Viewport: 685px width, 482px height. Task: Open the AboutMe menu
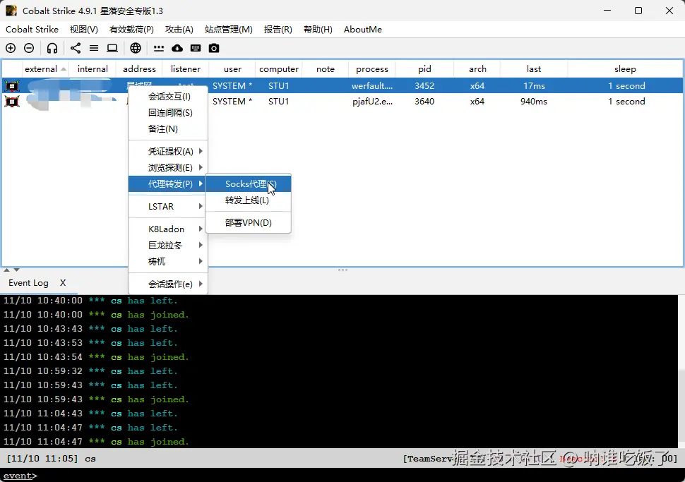362,29
